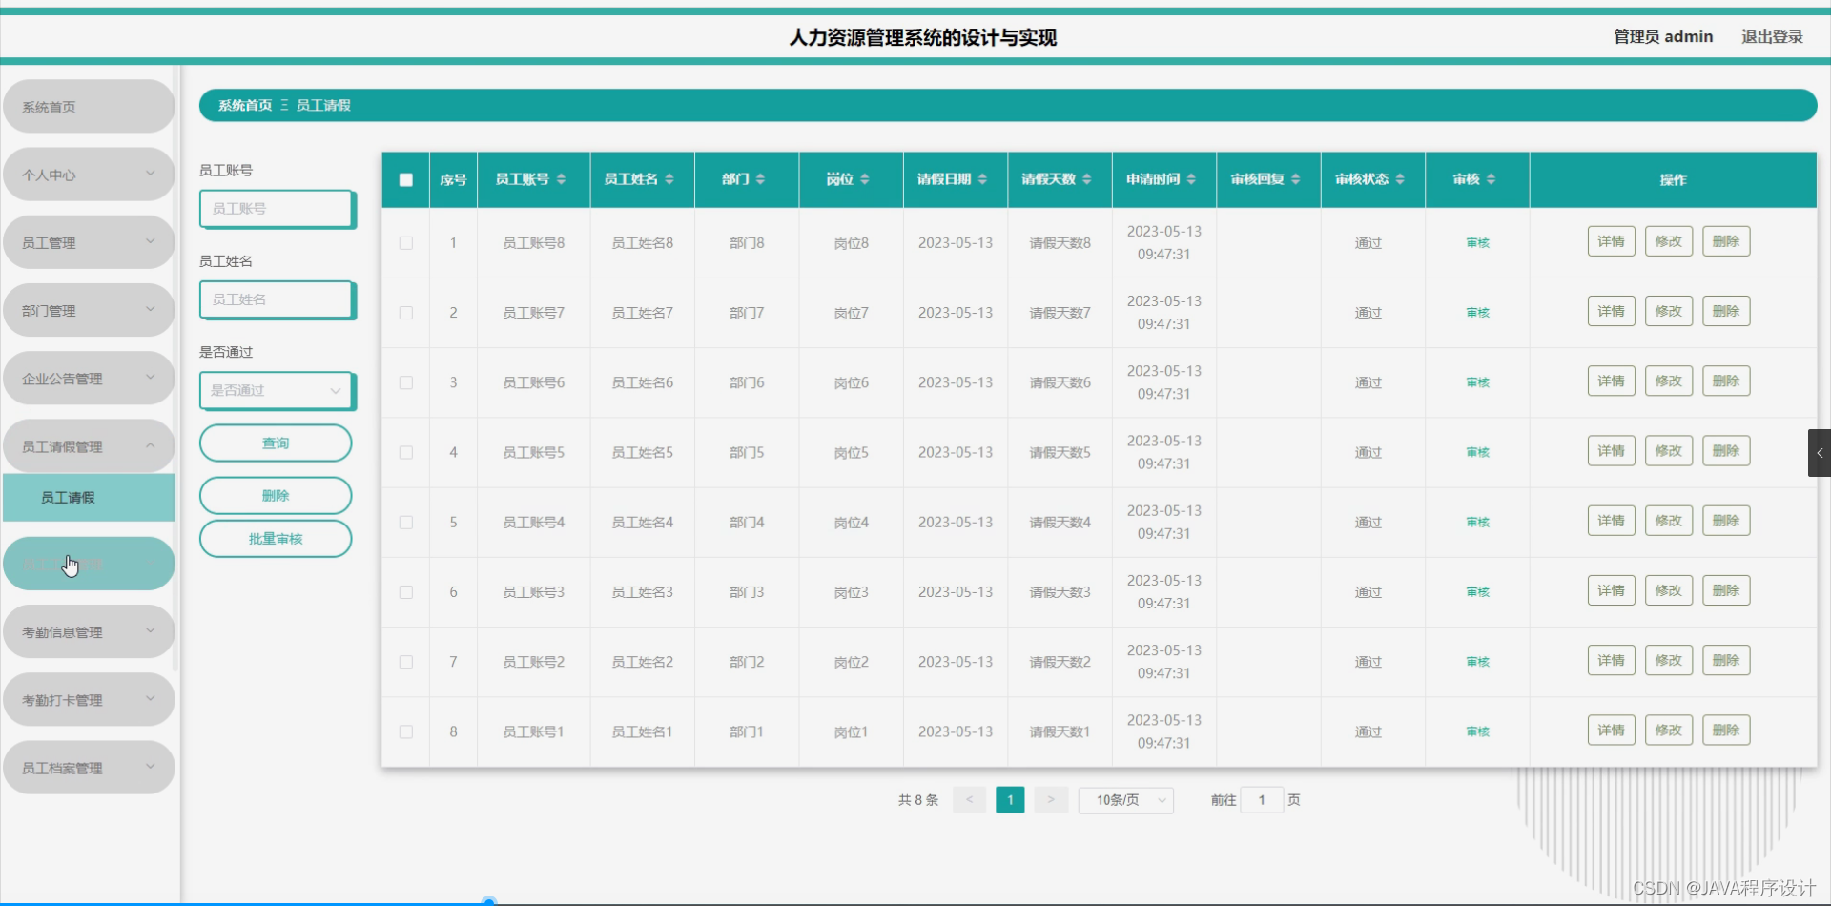
Task: Sort by 审核 column arrows
Action: pos(1491,179)
